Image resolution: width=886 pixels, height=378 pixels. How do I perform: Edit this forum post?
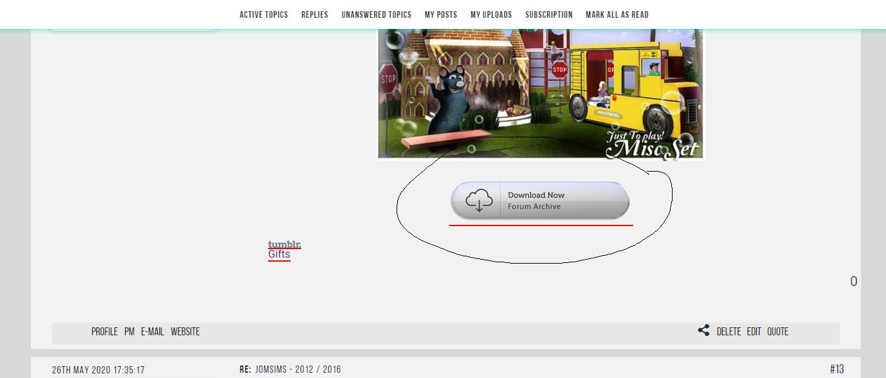[x=754, y=332]
